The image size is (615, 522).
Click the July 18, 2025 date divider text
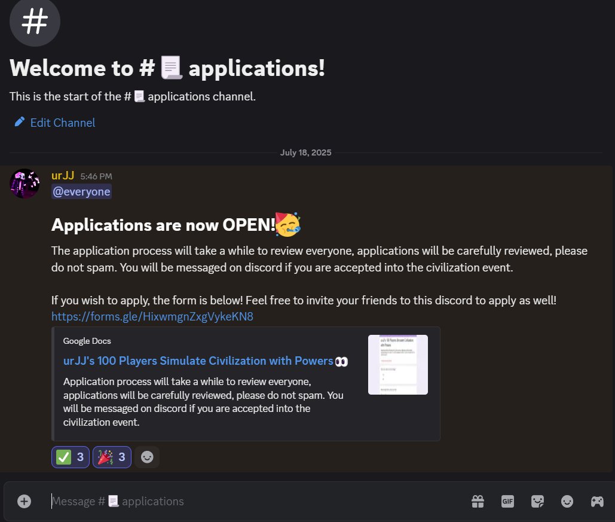(305, 152)
